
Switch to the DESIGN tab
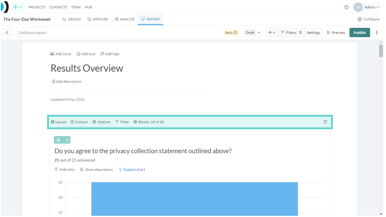(x=72, y=19)
